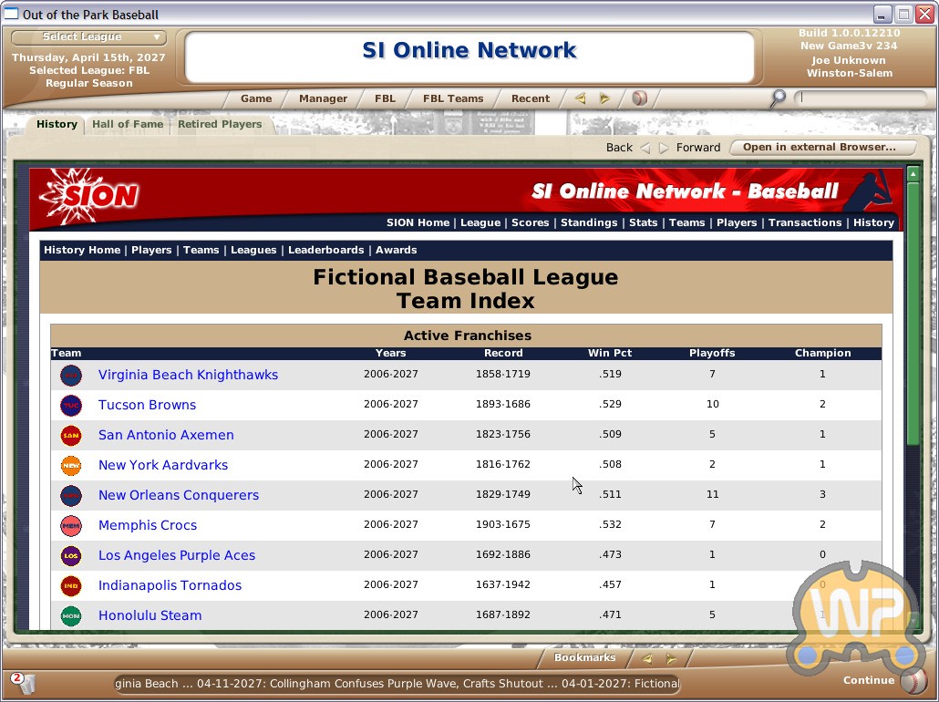This screenshot has width=939, height=702.
Task: Click the San Antonio Axemen team logo
Action: (71, 435)
